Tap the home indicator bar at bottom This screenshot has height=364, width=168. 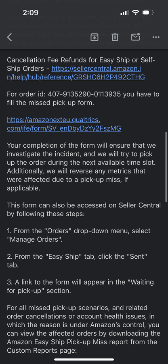84,360
